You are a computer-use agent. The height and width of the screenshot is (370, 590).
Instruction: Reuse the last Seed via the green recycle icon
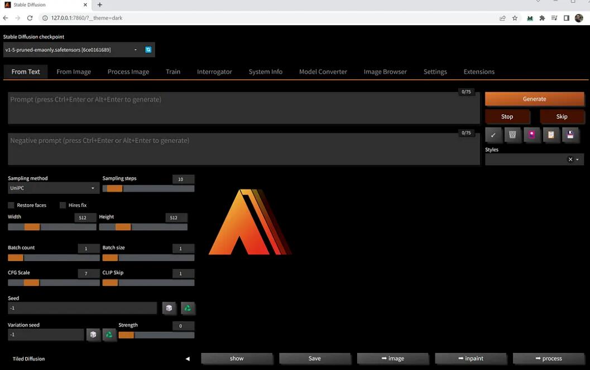[x=188, y=308]
